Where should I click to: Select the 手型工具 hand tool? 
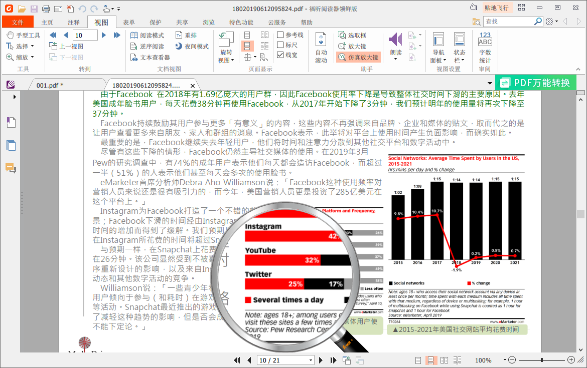pyautogui.click(x=23, y=35)
